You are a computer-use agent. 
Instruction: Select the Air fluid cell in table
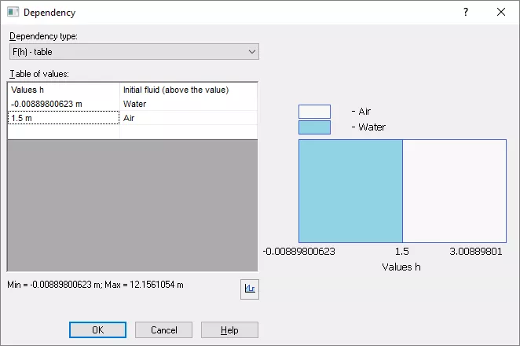point(189,117)
